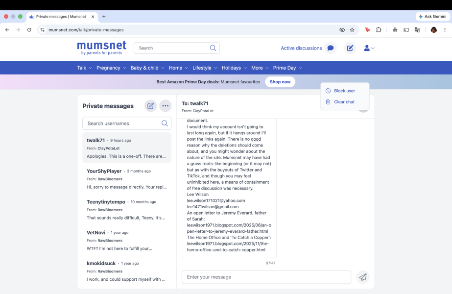Close the Private messages Mumsnet tab
The height and width of the screenshot is (294, 452).
click(93, 17)
